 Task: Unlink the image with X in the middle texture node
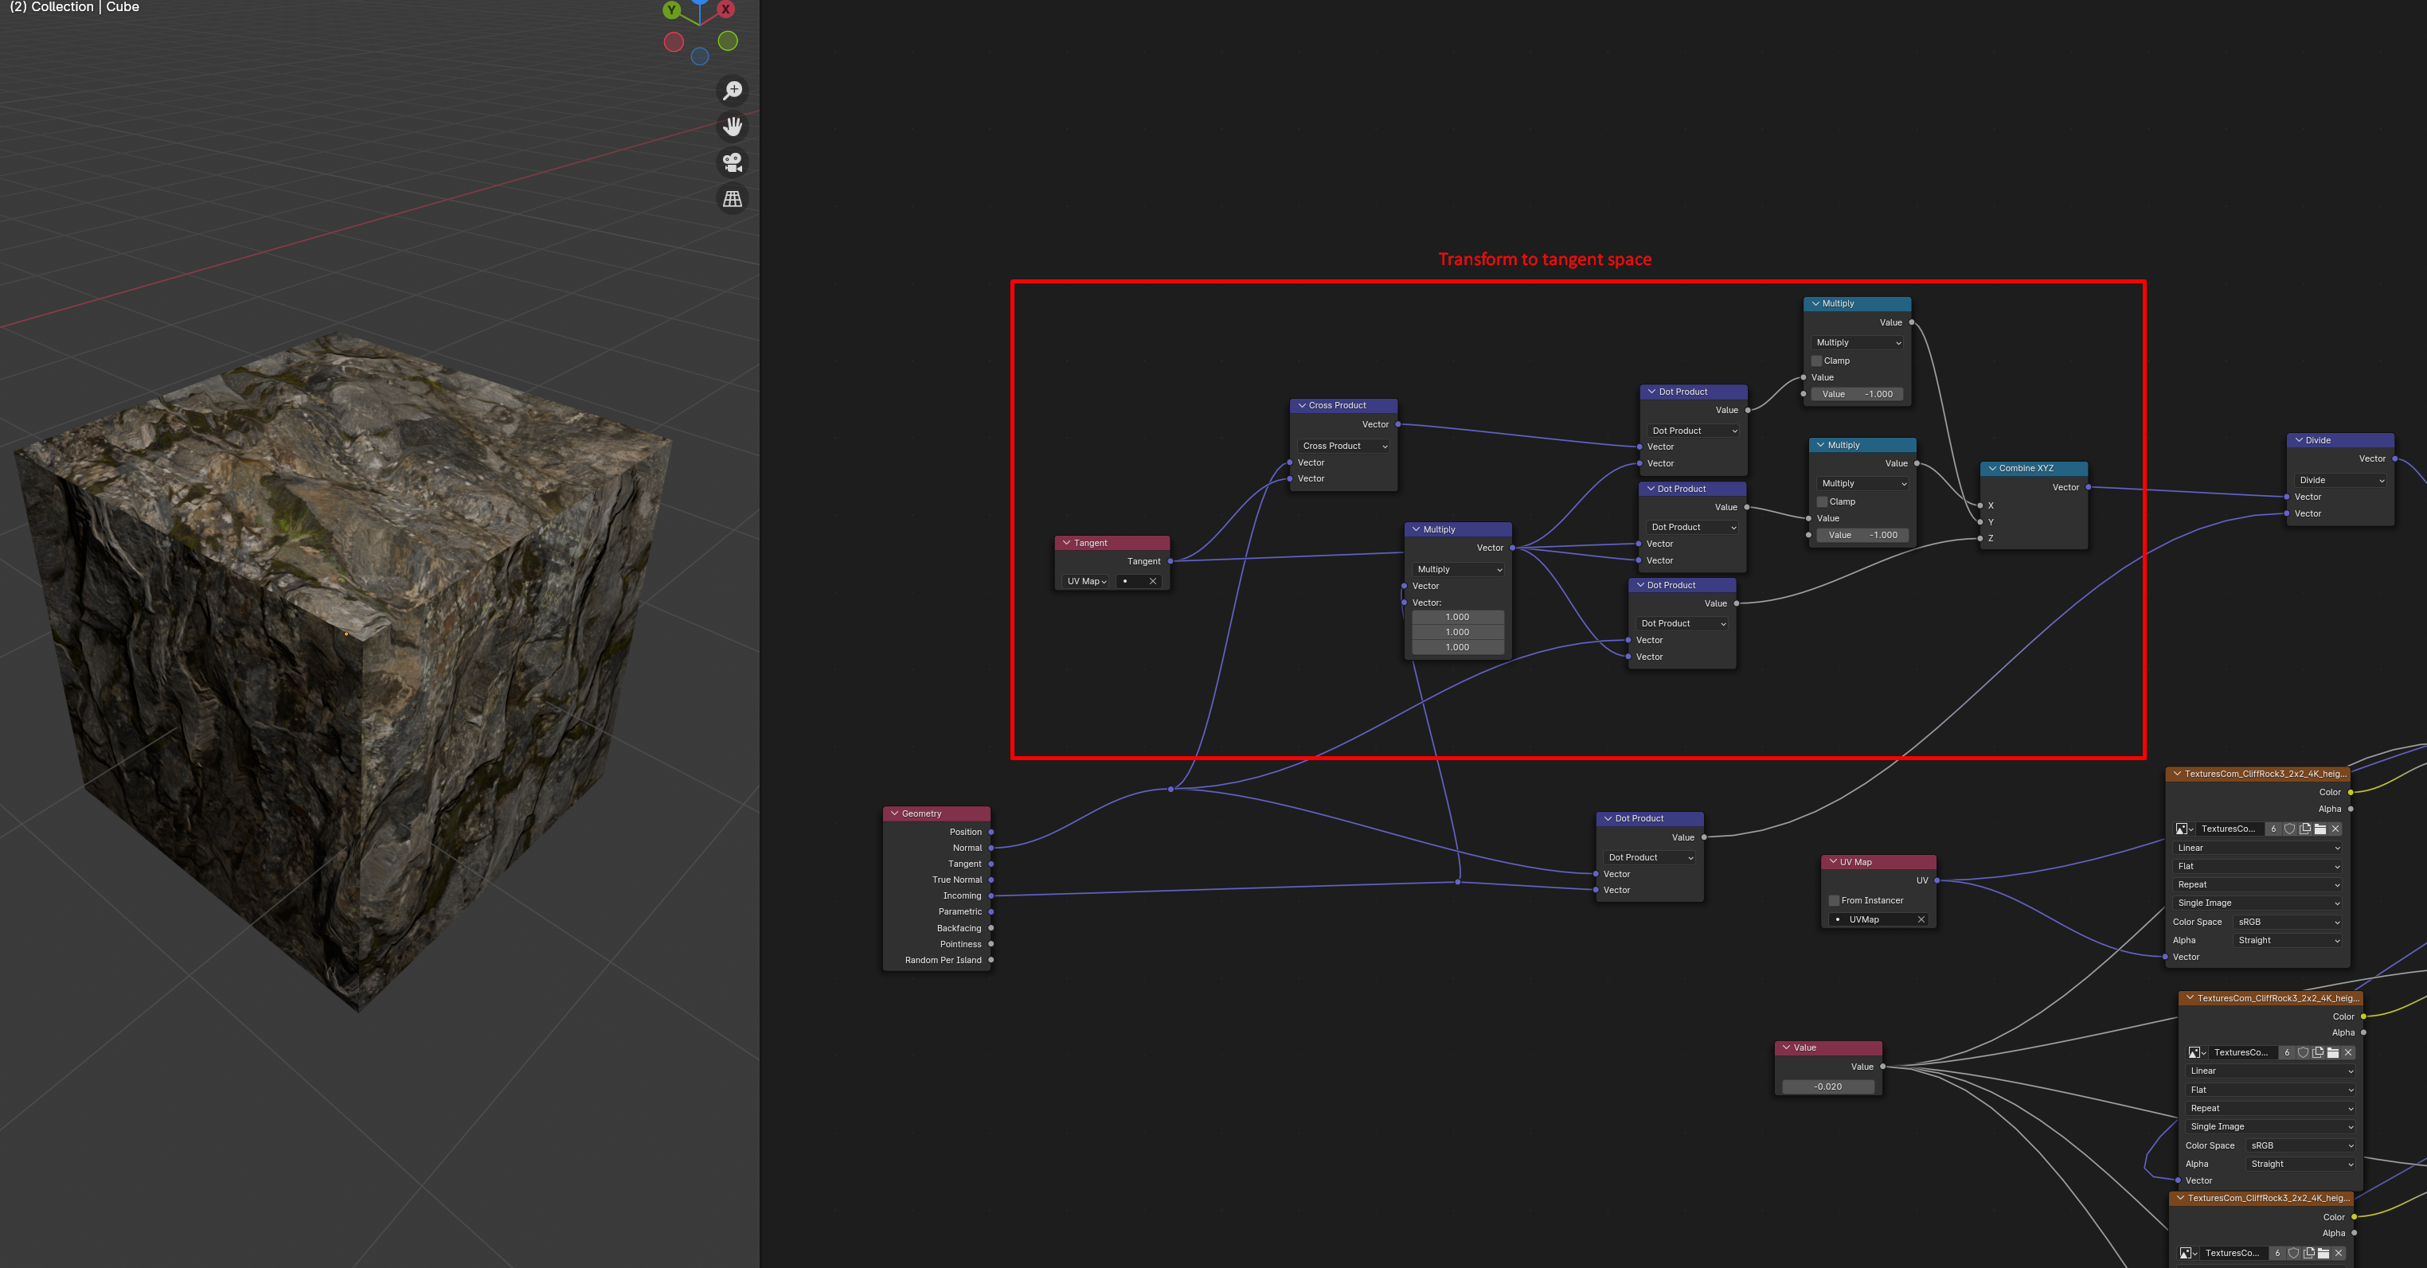point(2348,1052)
